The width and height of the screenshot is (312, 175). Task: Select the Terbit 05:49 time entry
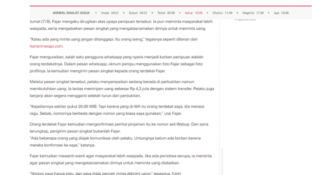[166, 13]
